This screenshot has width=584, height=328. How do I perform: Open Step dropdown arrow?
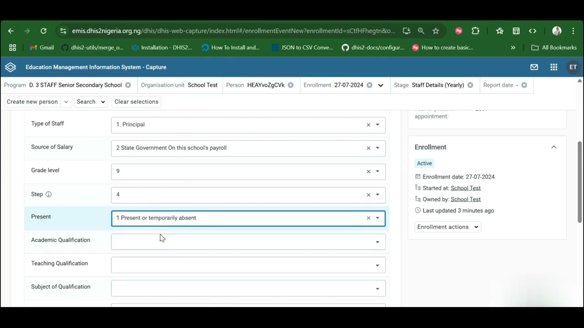[377, 195]
